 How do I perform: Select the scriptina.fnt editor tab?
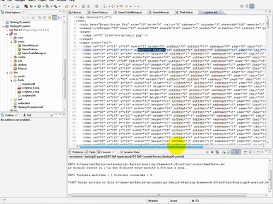[x=210, y=12]
